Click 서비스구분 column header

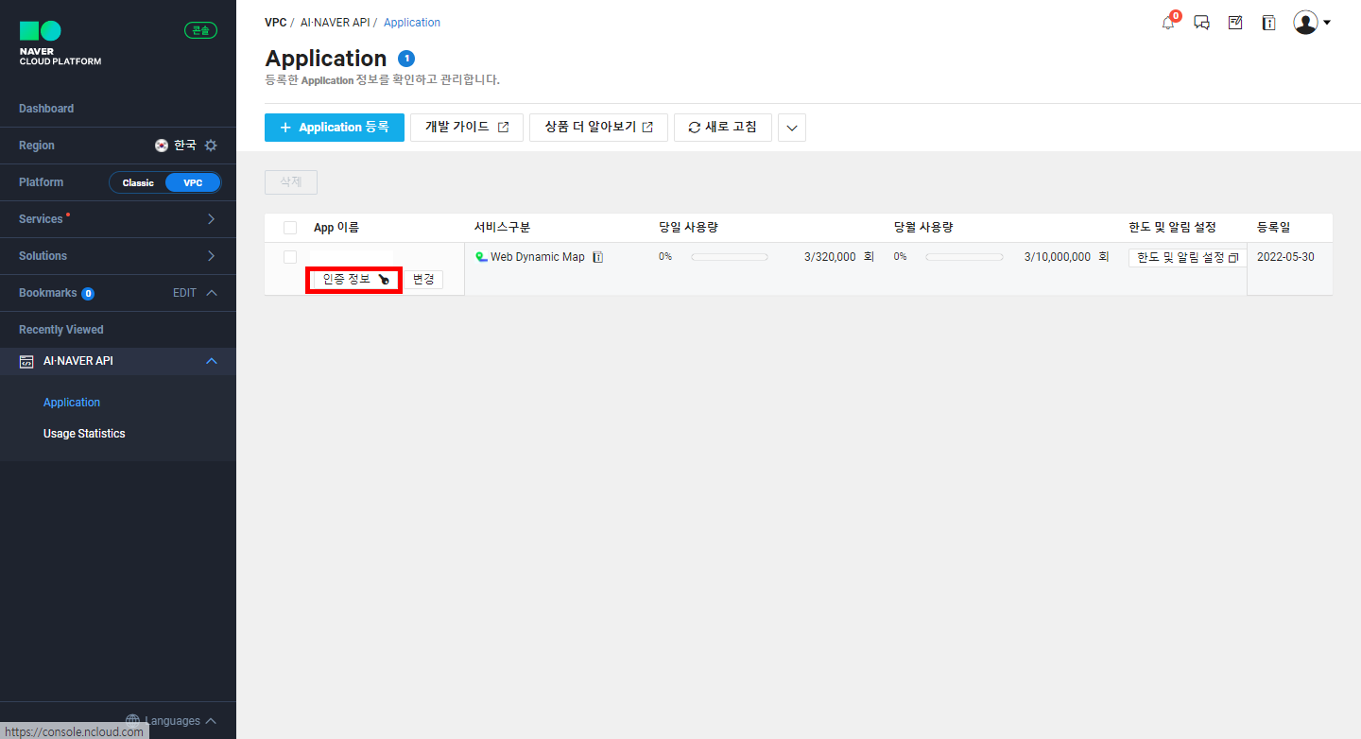503,228
